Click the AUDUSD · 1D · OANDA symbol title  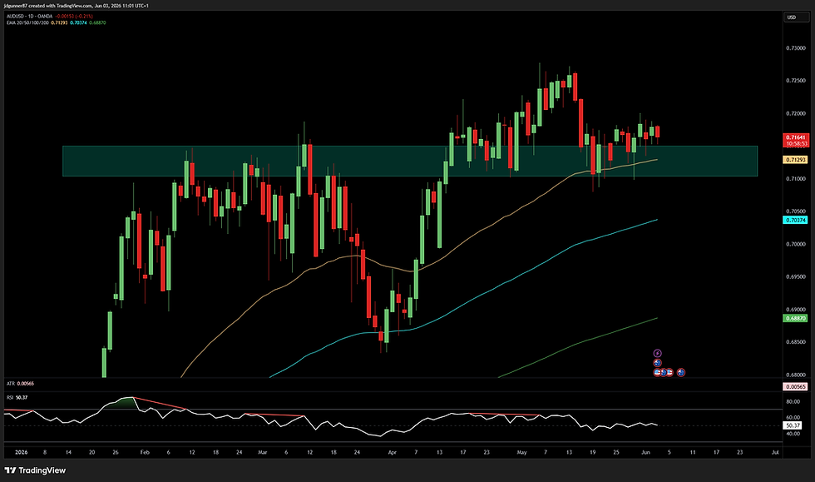click(30, 16)
